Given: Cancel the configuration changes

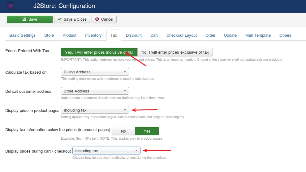Looking at the screenshot, I should click(x=104, y=19).
